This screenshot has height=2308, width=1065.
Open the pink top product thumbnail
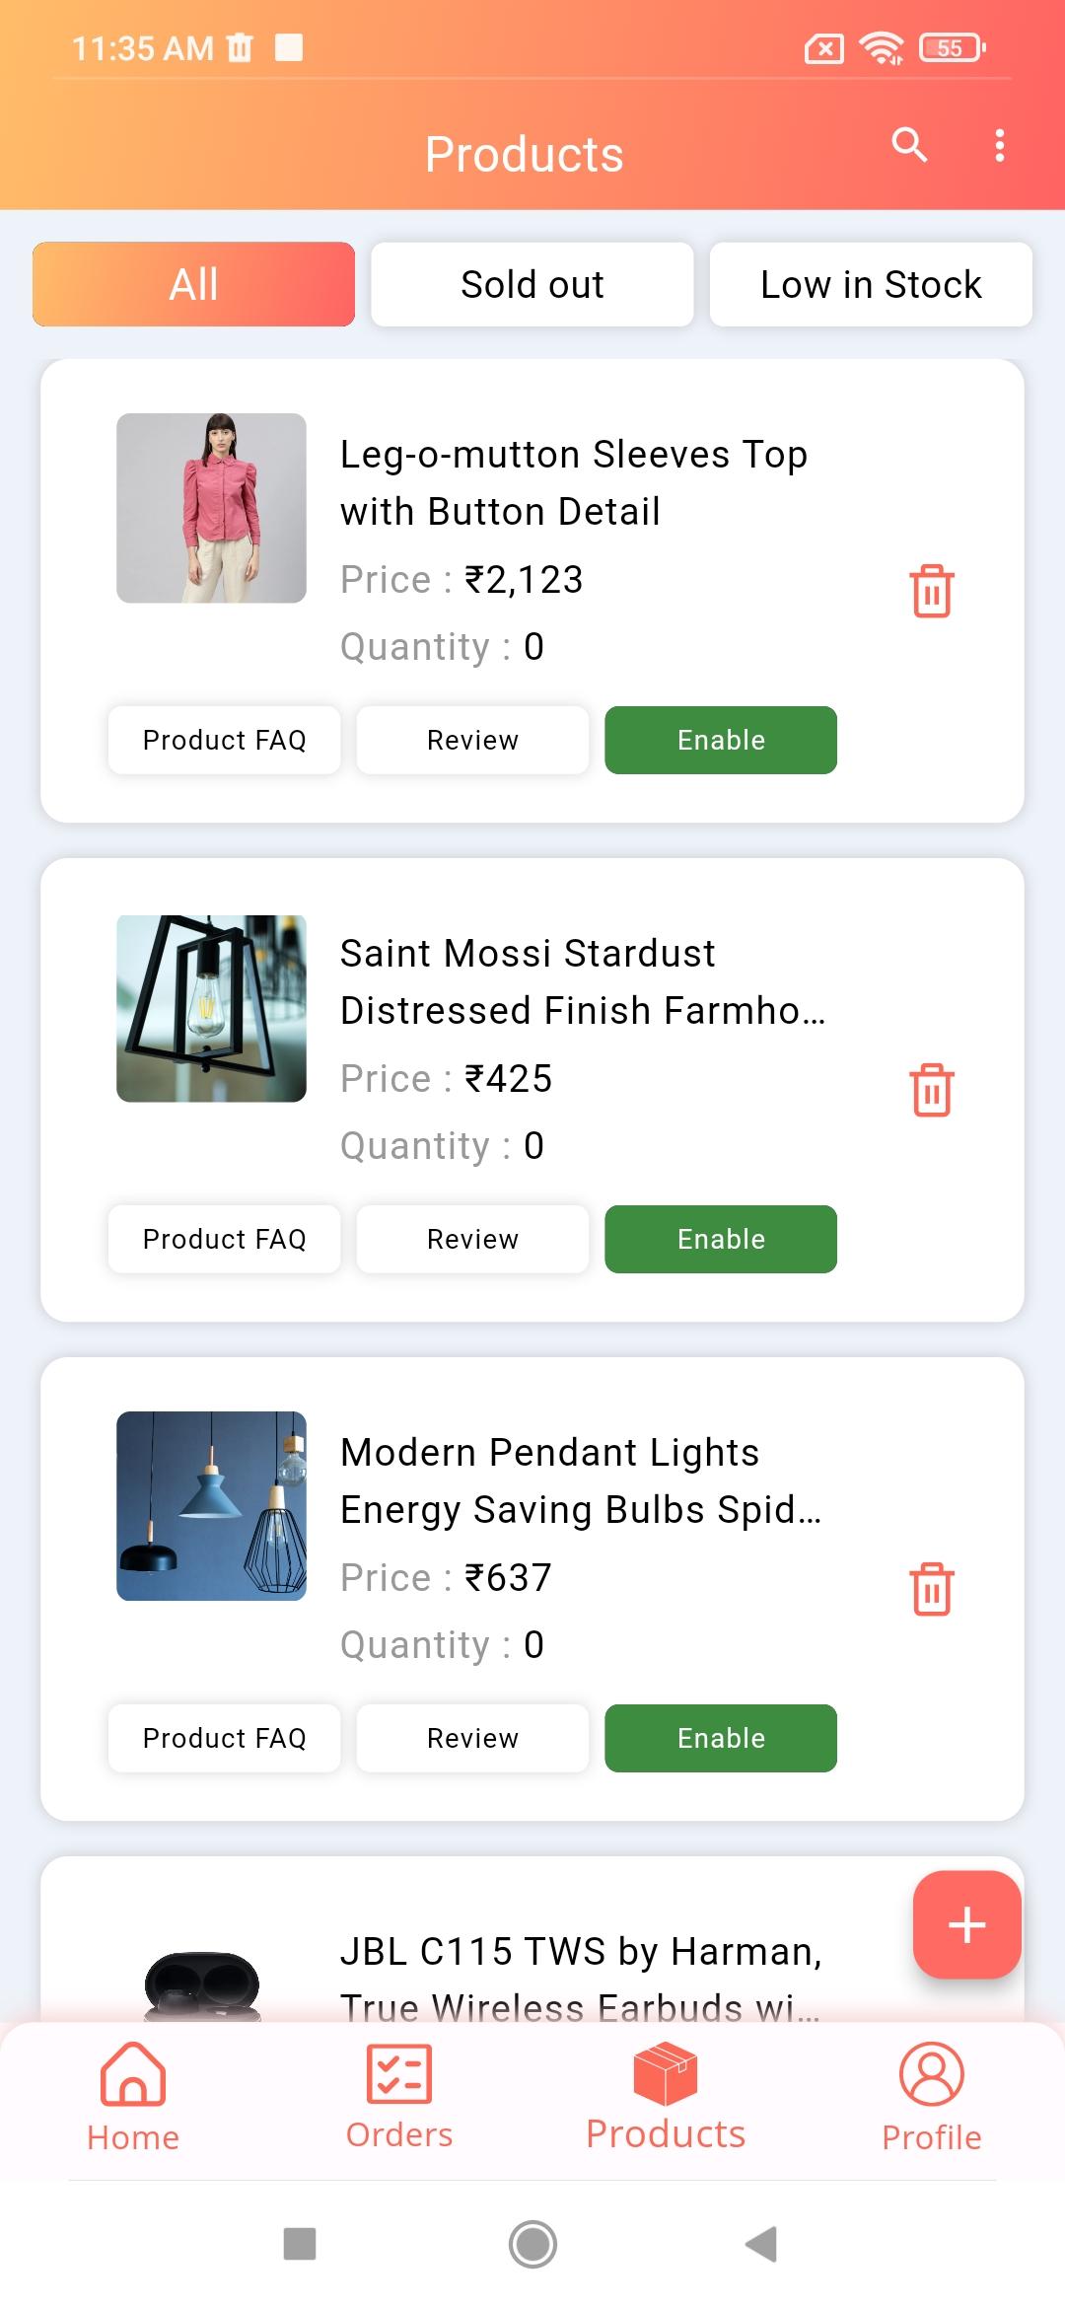tap(211, 508)
